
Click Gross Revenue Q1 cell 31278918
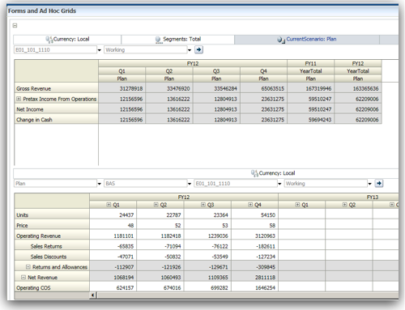[122, 88]
